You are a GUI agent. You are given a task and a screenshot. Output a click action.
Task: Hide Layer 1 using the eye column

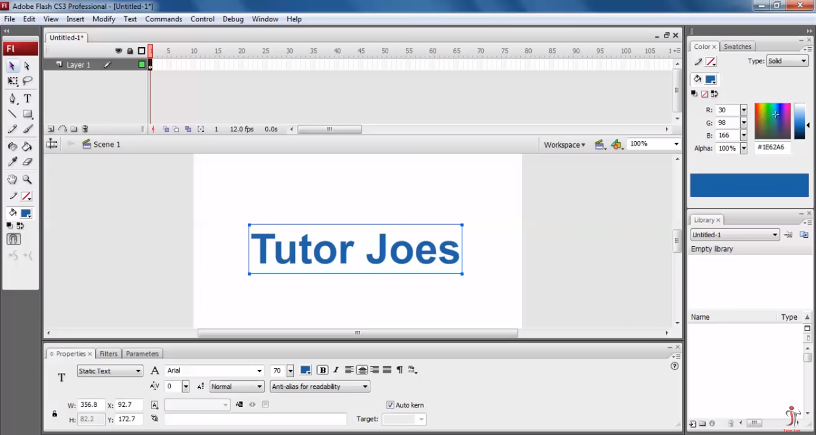(119, 65)
